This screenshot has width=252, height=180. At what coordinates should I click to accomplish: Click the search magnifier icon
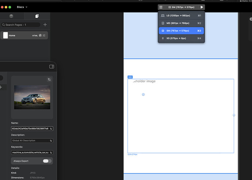click(4, 25)
